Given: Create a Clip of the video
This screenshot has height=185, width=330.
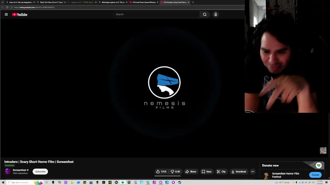Looking at the screenshot, I should tap(221, 172).
